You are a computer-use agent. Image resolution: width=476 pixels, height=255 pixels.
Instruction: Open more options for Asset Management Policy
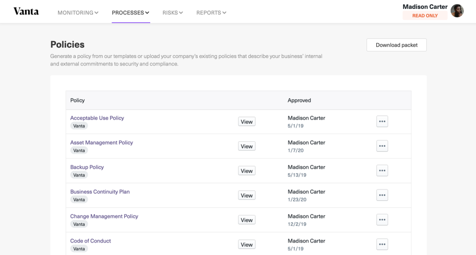pyautogui.click(x=382, y=146)
